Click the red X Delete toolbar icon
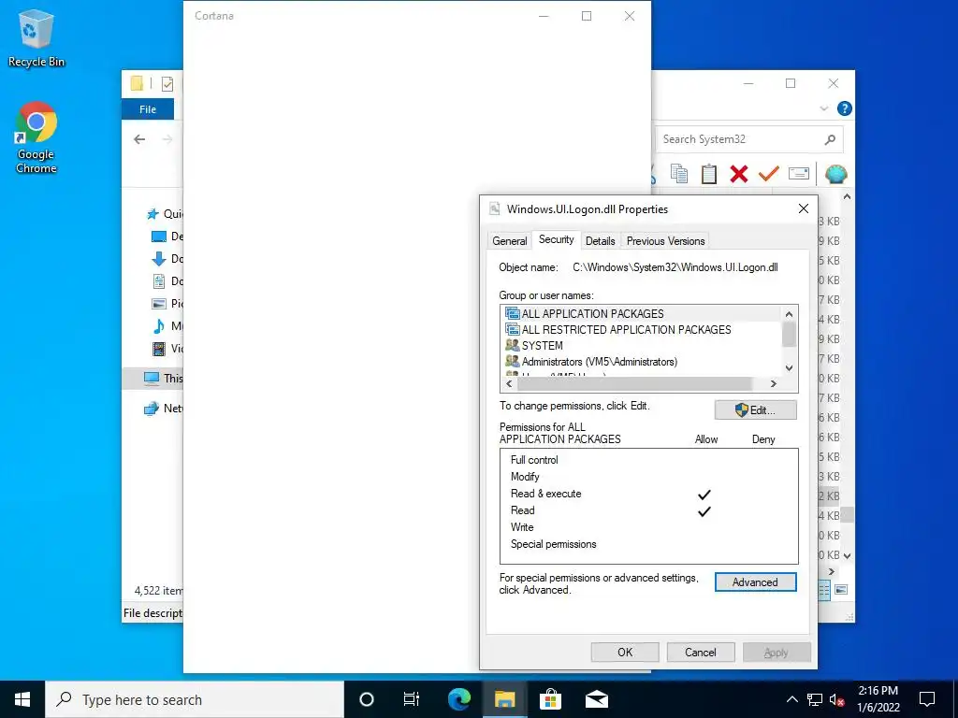 click(739, 175)
